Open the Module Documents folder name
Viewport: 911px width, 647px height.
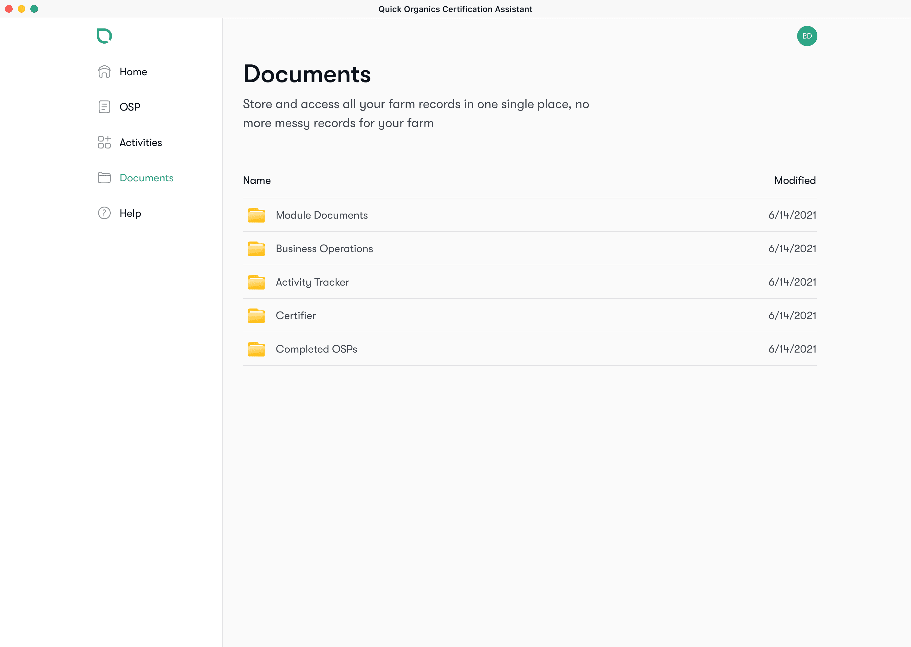[x=322, y=215]
